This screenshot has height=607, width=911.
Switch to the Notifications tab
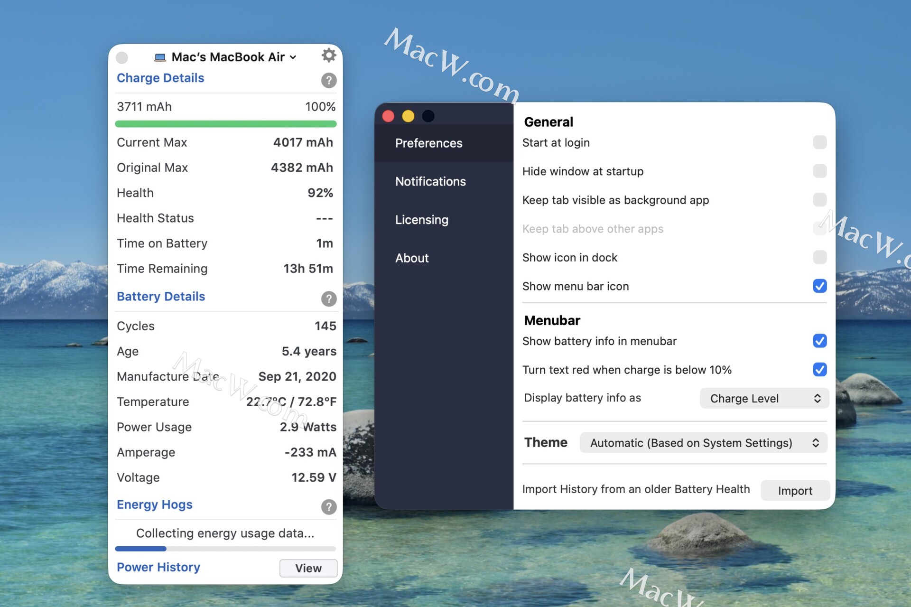pos(430,181)
